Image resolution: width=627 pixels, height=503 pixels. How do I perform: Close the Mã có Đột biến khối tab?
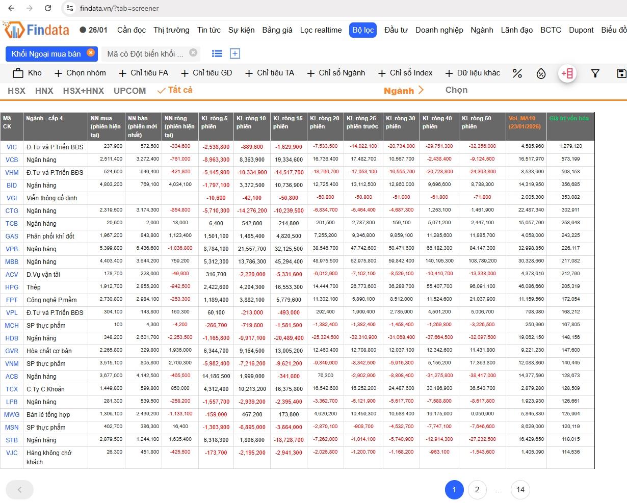point(193,52)
